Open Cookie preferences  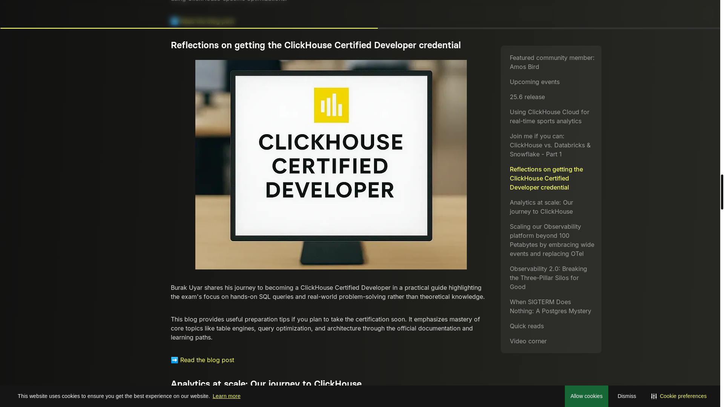pos(683,396)
